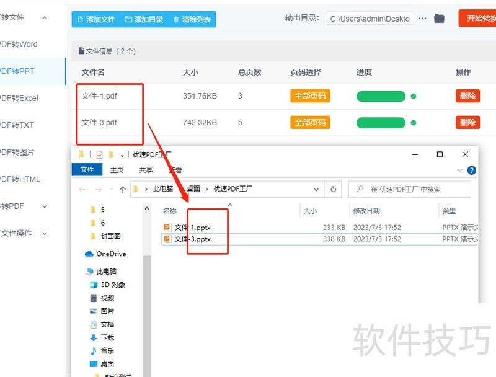Click the Explorer help question mark icon
The width and height of the screenshot is (496, 377).
pos(472,170)
